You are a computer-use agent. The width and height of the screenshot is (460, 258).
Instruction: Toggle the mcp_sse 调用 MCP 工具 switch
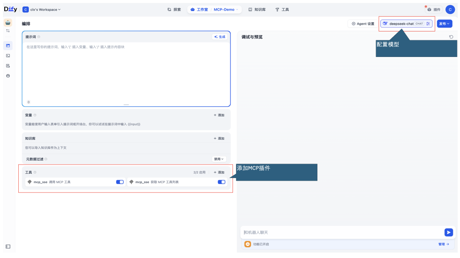(120, 182)
